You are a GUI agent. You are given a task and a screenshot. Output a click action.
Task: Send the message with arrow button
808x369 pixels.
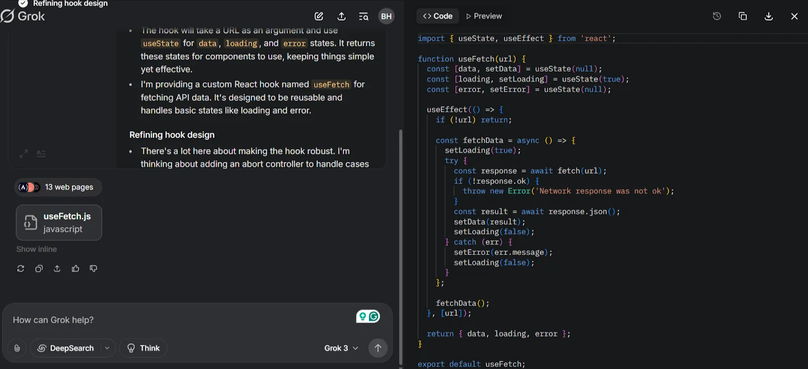tap(378, 348)
